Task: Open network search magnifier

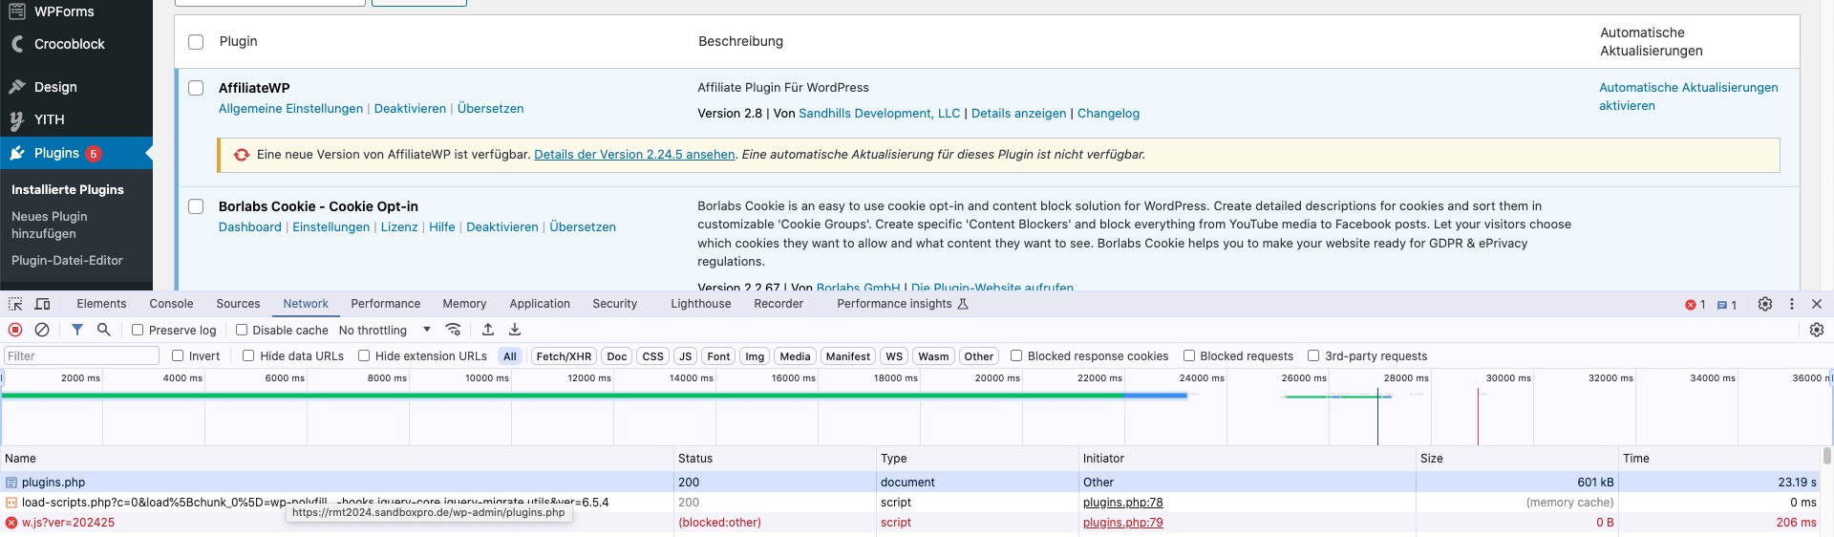Action: [x=104, y=330]
